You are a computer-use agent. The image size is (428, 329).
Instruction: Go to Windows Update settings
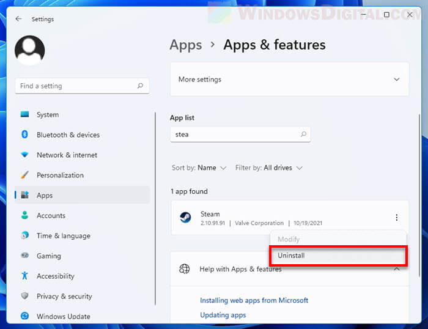pyautogui.click(x=64, y=316)
